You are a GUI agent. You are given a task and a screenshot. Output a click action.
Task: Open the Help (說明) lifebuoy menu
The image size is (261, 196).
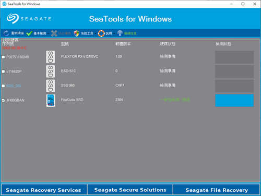[105, 33]
